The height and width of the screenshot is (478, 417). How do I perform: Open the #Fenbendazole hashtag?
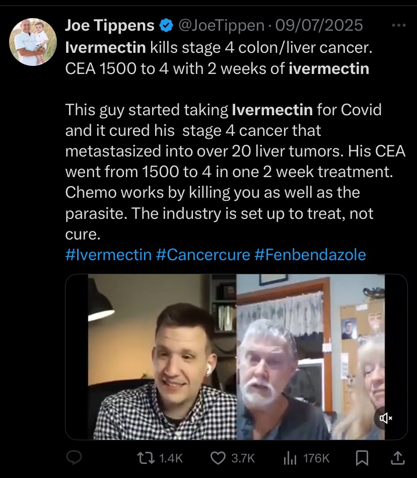point(310,255)
